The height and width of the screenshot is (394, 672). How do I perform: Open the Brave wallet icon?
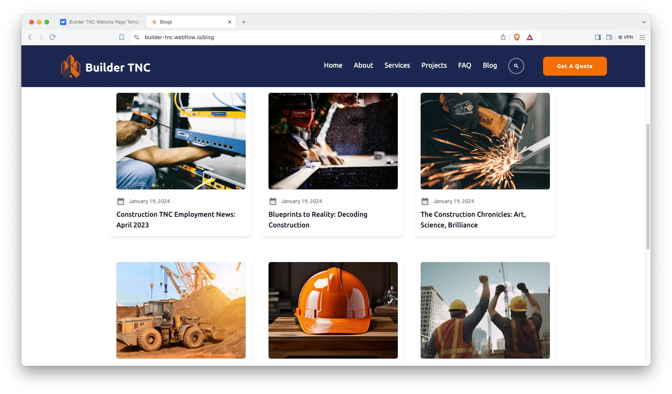pos(609,37)
